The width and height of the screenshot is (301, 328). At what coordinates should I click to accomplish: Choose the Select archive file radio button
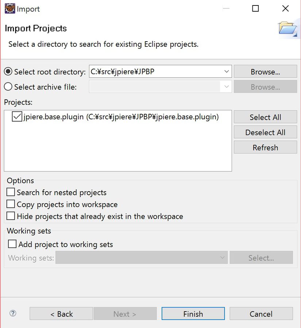click(8, 87)
